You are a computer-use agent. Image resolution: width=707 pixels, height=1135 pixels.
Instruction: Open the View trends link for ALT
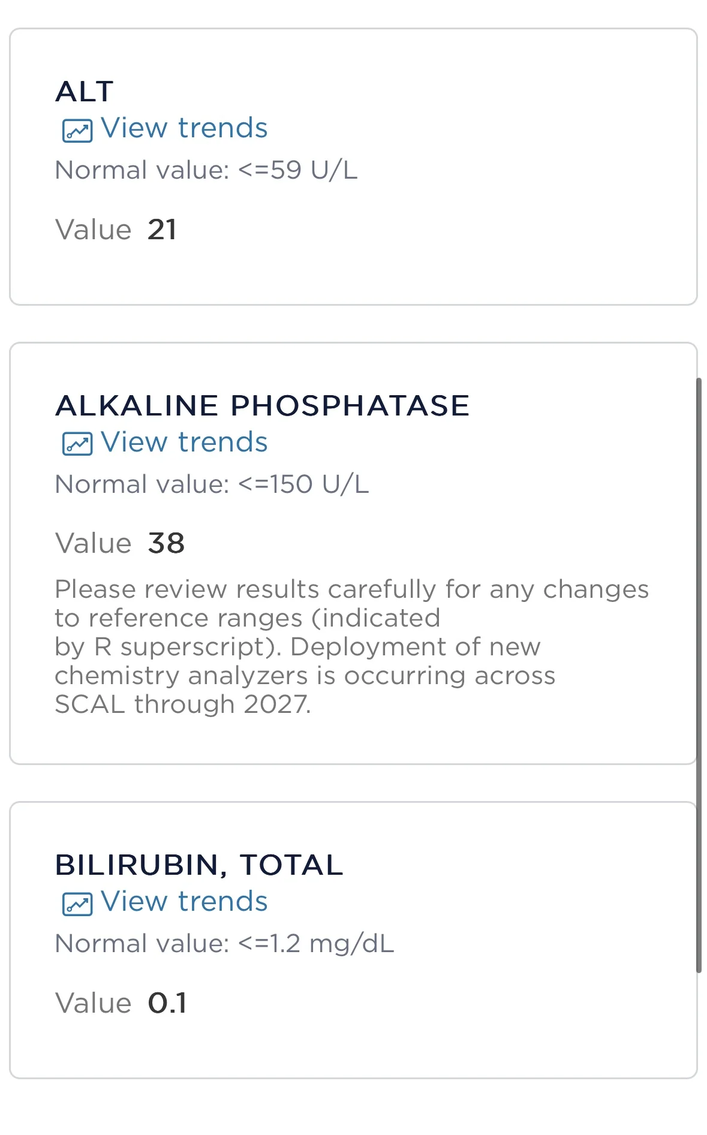(183, 128)
